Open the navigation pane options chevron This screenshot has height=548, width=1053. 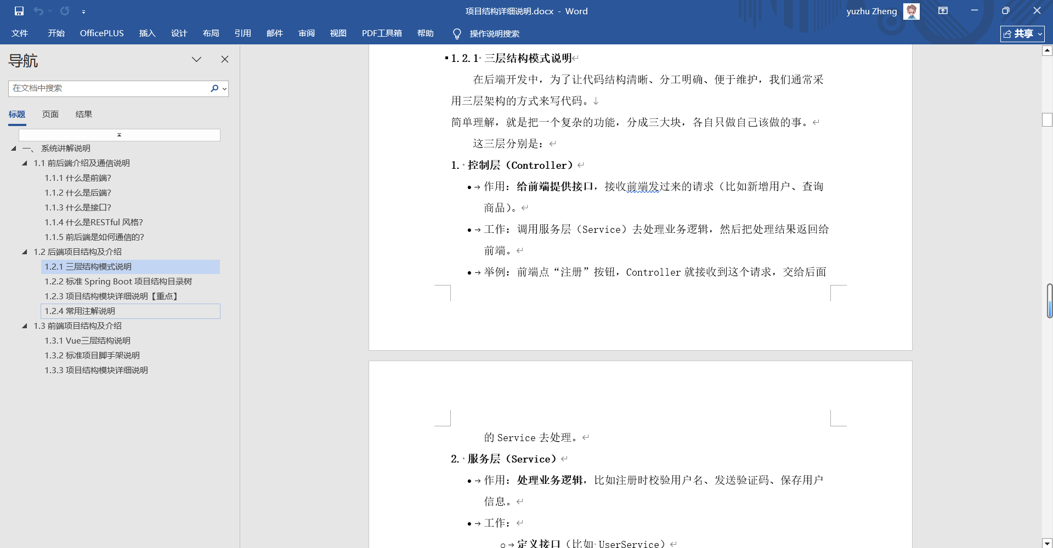click(196, 59)
